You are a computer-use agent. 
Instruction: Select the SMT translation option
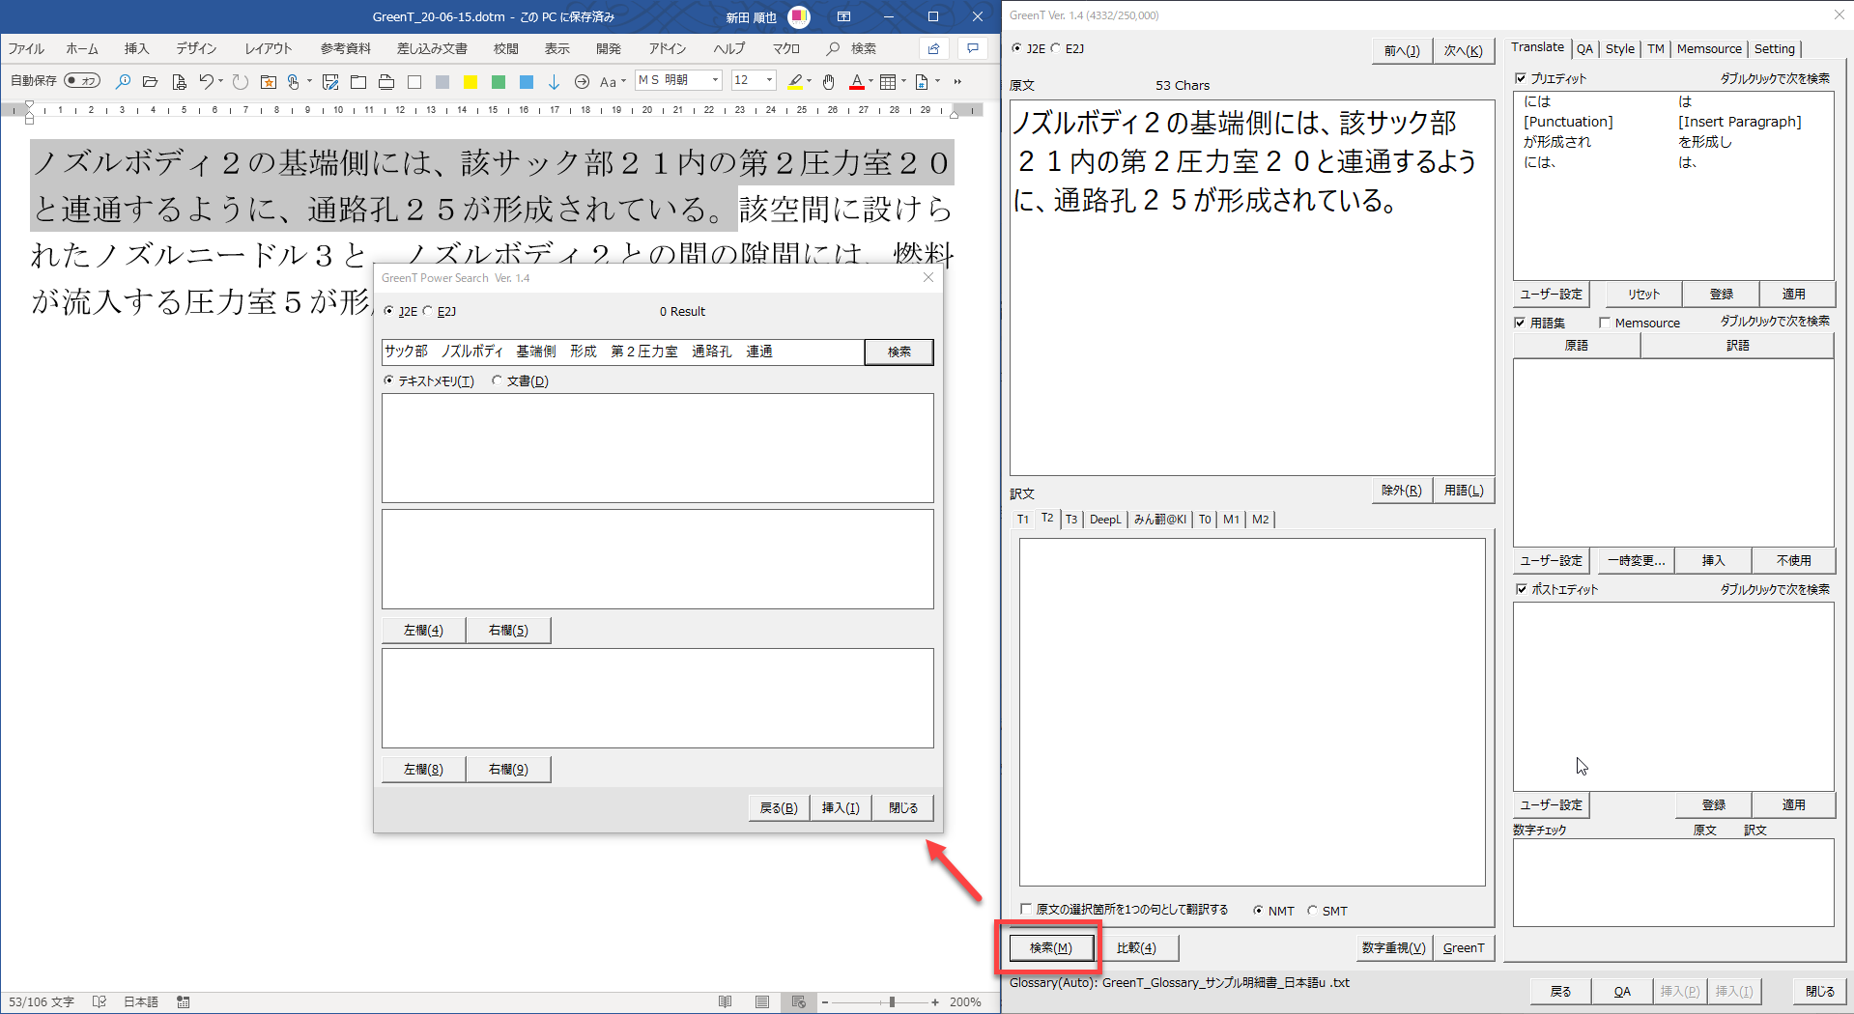[1312, 911]
